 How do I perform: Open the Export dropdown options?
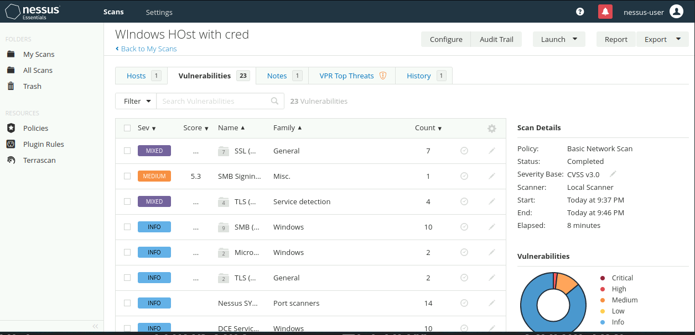click(x=662, y=39)
